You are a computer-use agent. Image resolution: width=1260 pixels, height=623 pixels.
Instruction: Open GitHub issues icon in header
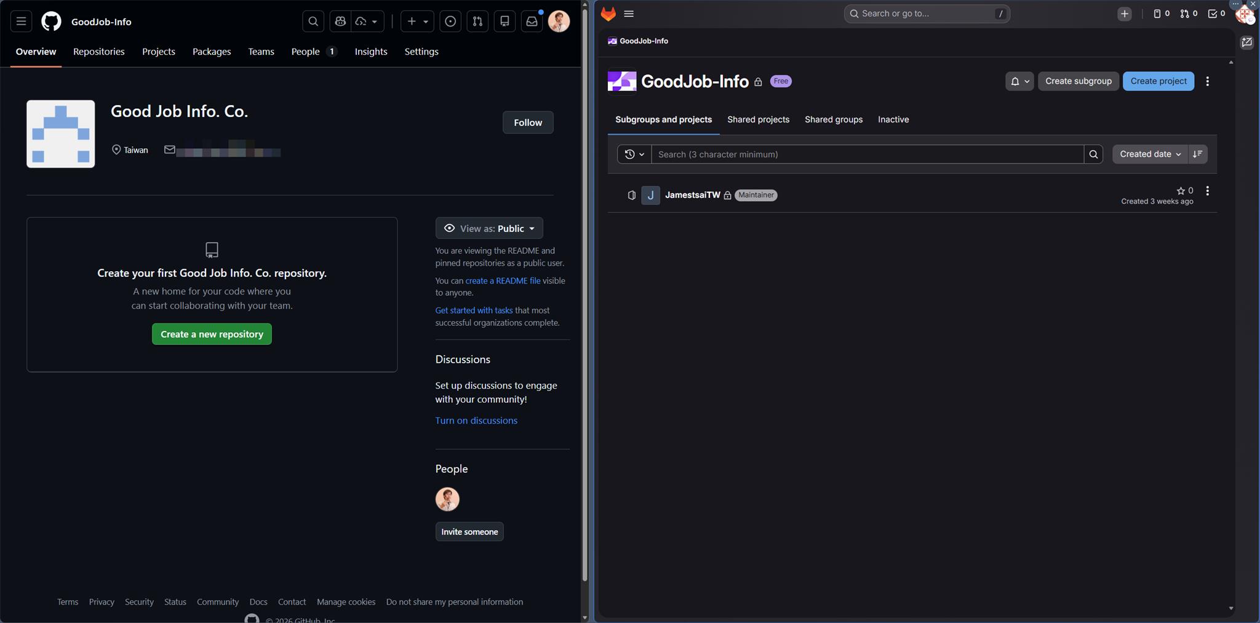point(450,22)
